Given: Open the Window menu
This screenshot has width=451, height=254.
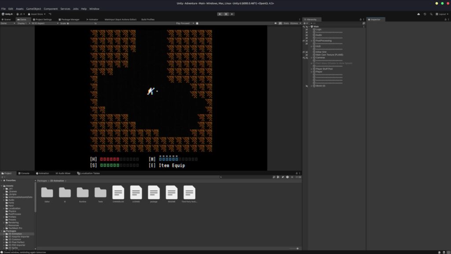Looking at the screenshot, I should (94, 9).
